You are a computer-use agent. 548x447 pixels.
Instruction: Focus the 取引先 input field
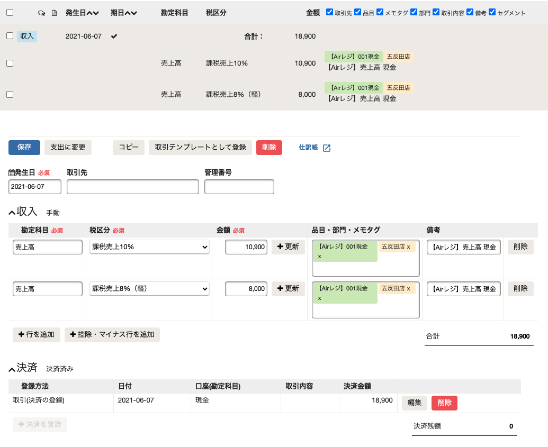point(133,187)
